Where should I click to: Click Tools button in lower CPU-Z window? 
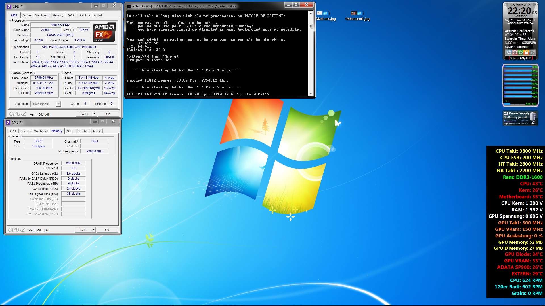coord(83,230)
